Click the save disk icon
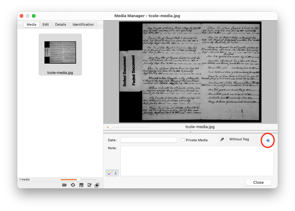The height and width of the screenshot is (211, 295). coord(81,185)
